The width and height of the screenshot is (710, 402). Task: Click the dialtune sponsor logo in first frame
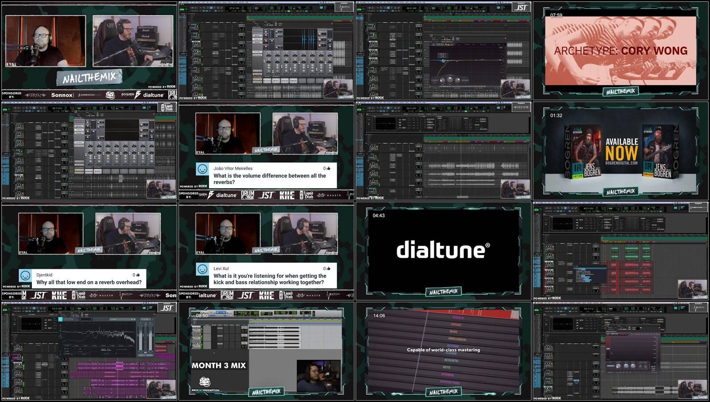(154, 95)
